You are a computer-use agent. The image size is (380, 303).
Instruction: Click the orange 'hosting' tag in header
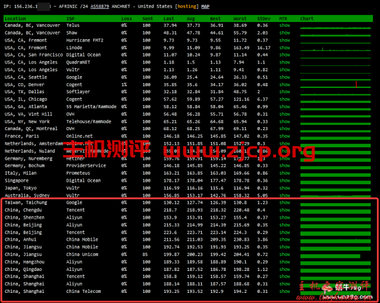tap(187, 7)
